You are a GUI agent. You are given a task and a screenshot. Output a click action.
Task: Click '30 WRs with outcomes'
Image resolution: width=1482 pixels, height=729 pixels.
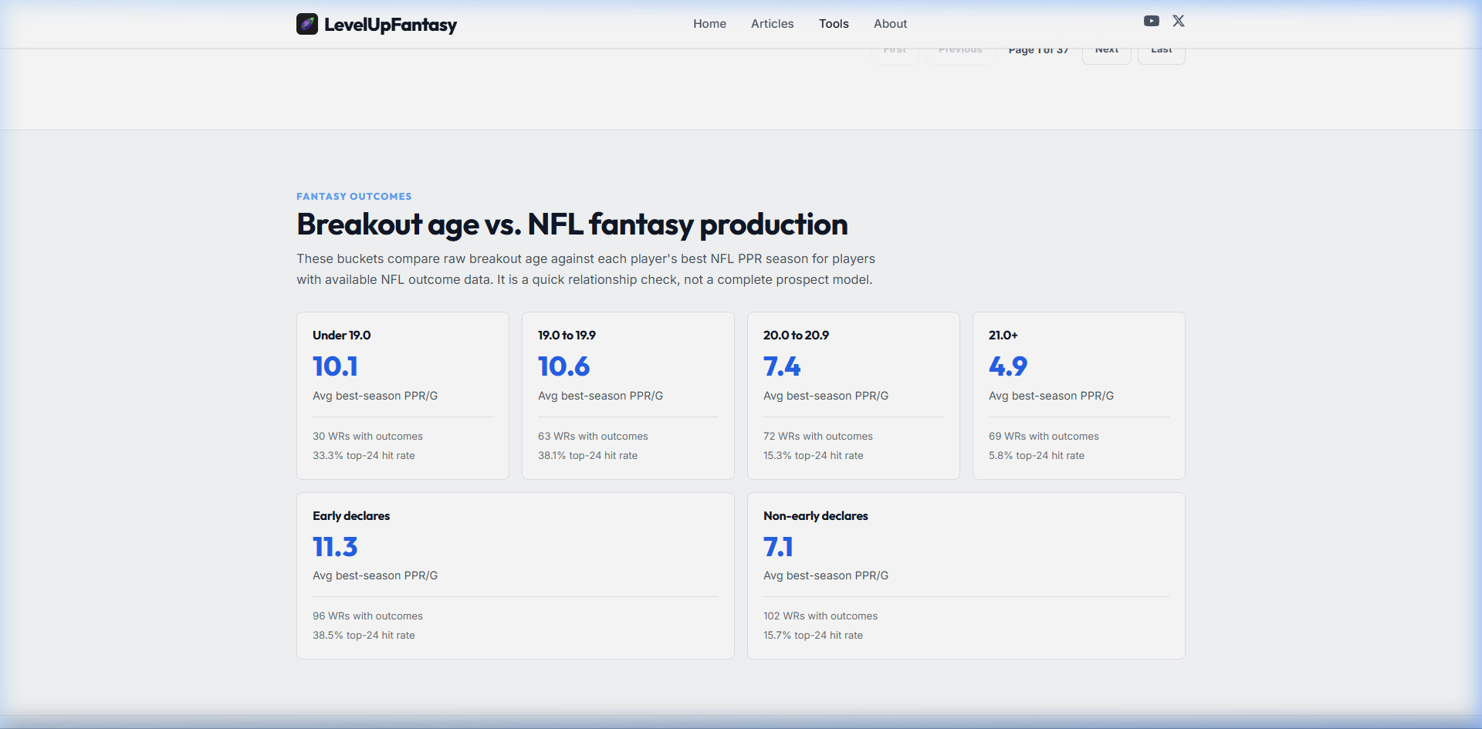click(367, 437)
